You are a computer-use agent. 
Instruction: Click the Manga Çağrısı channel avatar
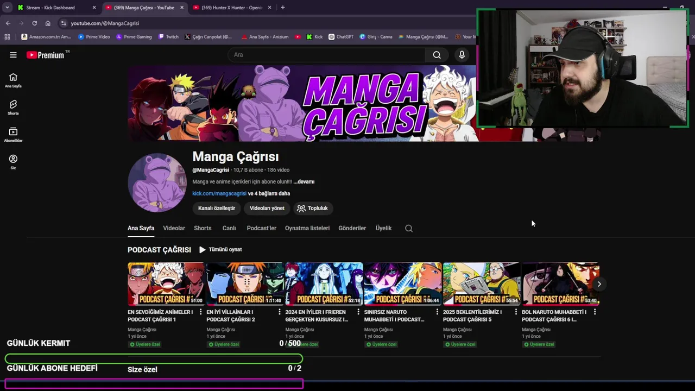[x=157, y=182]
